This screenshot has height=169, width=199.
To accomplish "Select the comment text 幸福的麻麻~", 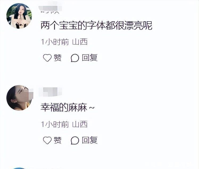I will point(68,108).
